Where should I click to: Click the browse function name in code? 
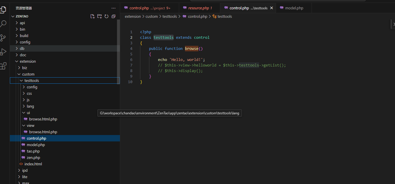[x=191, y=48]
